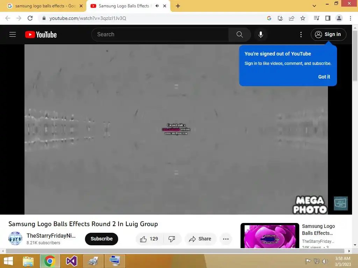Go forward in browser history
The image size is (358, 268).
pyautogui.click(x=19, y=18)
